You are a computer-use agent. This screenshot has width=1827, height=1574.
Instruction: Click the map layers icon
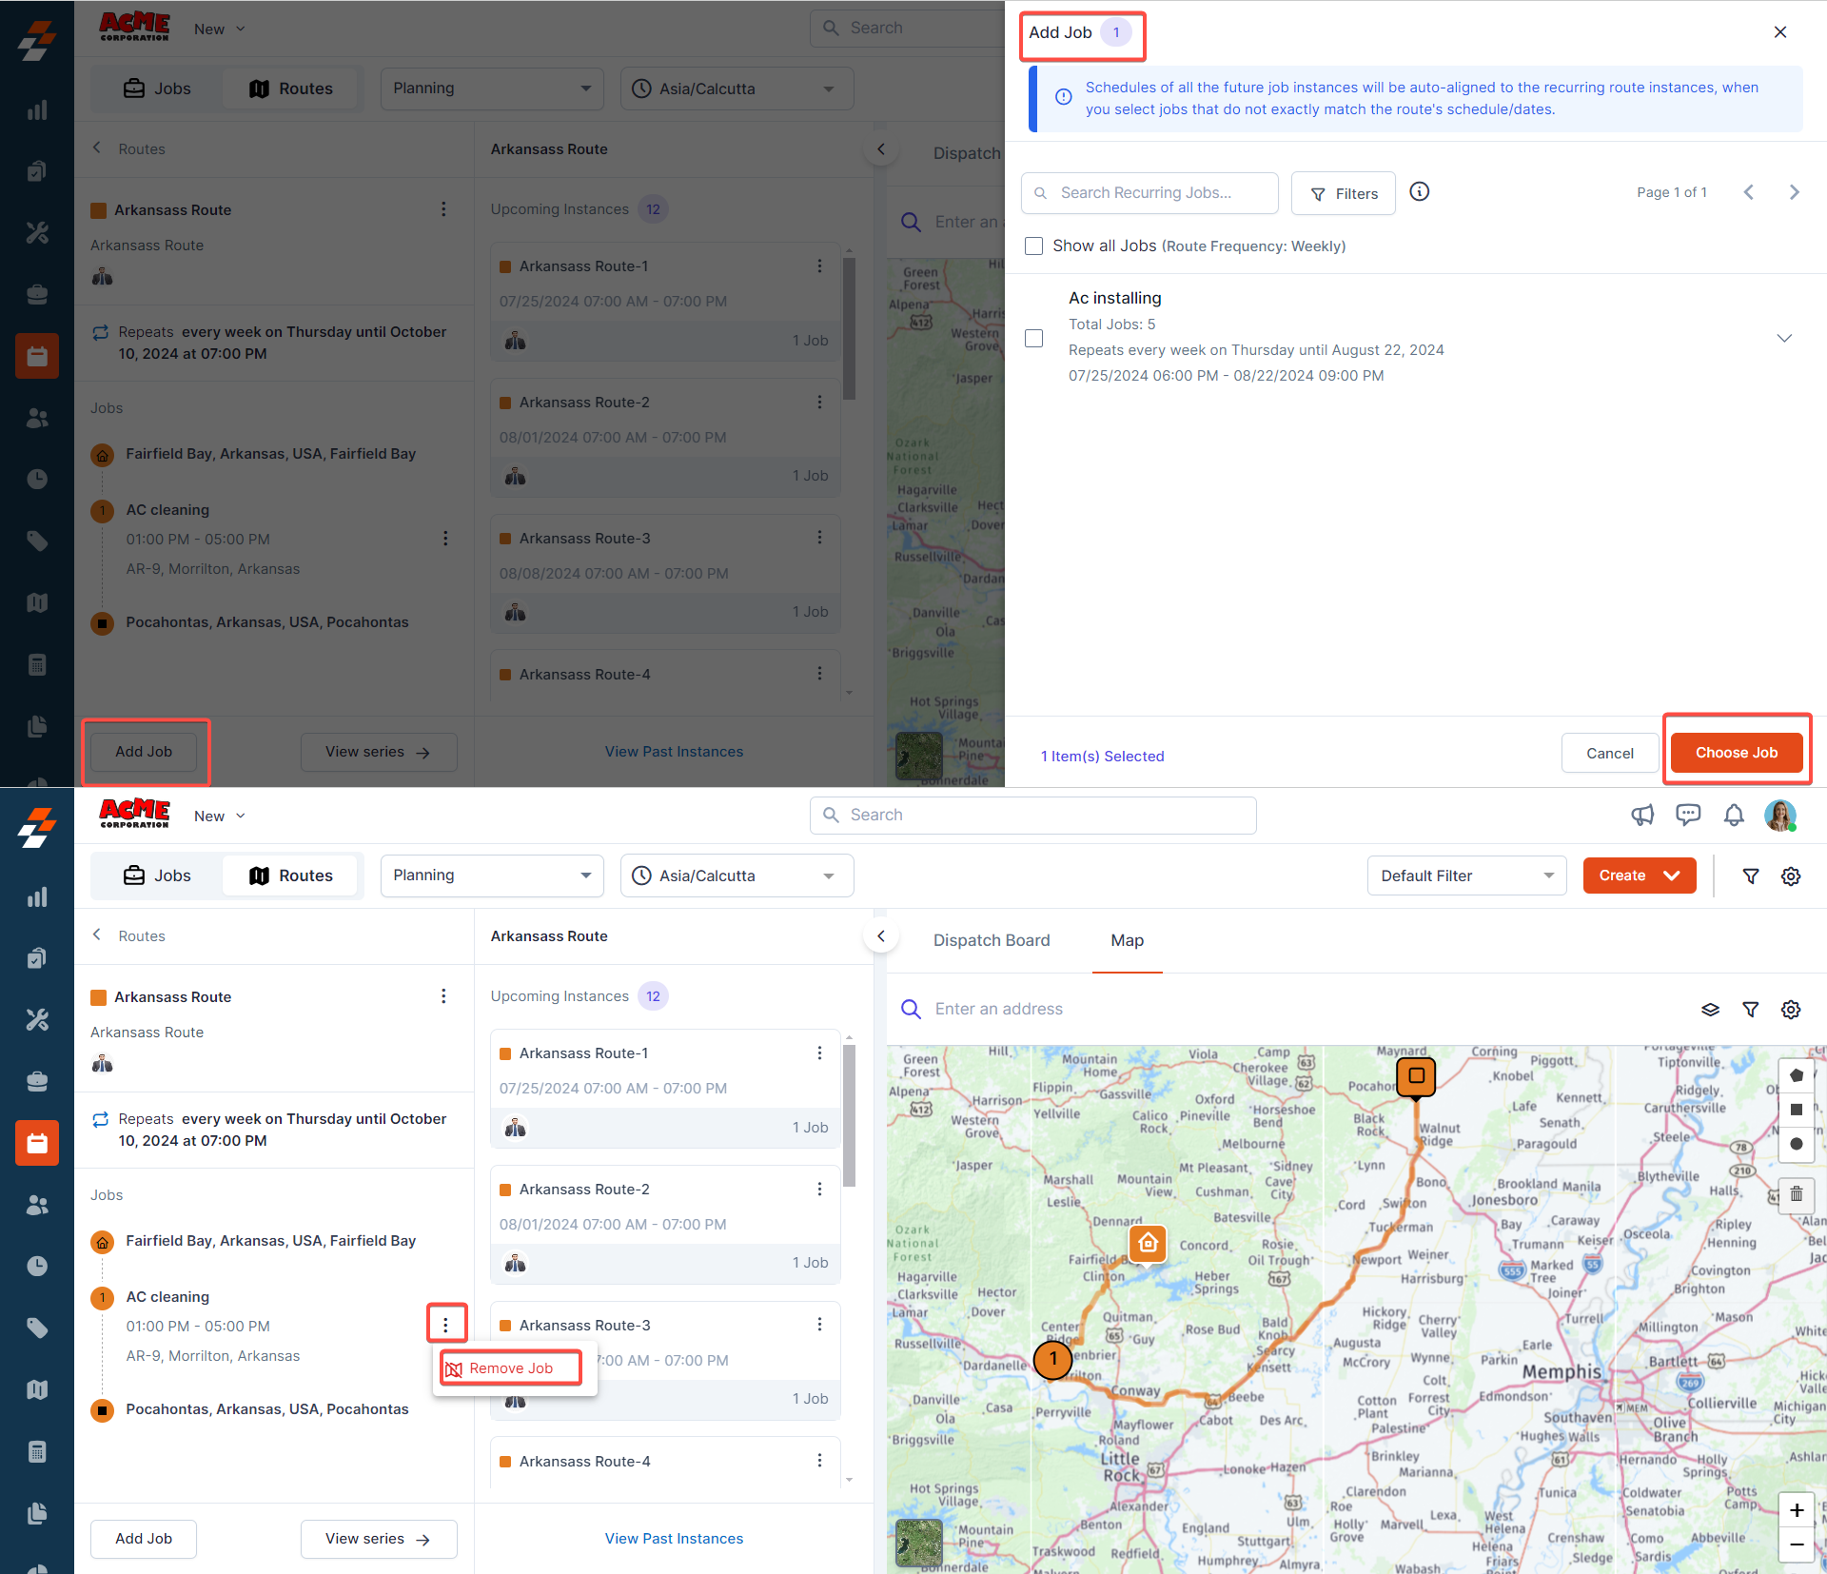tap(1710, 1010)
